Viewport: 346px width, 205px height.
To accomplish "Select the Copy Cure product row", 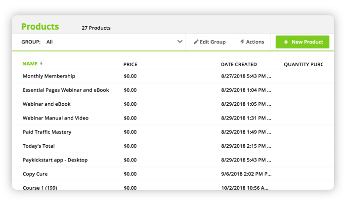I will [173, 174].
